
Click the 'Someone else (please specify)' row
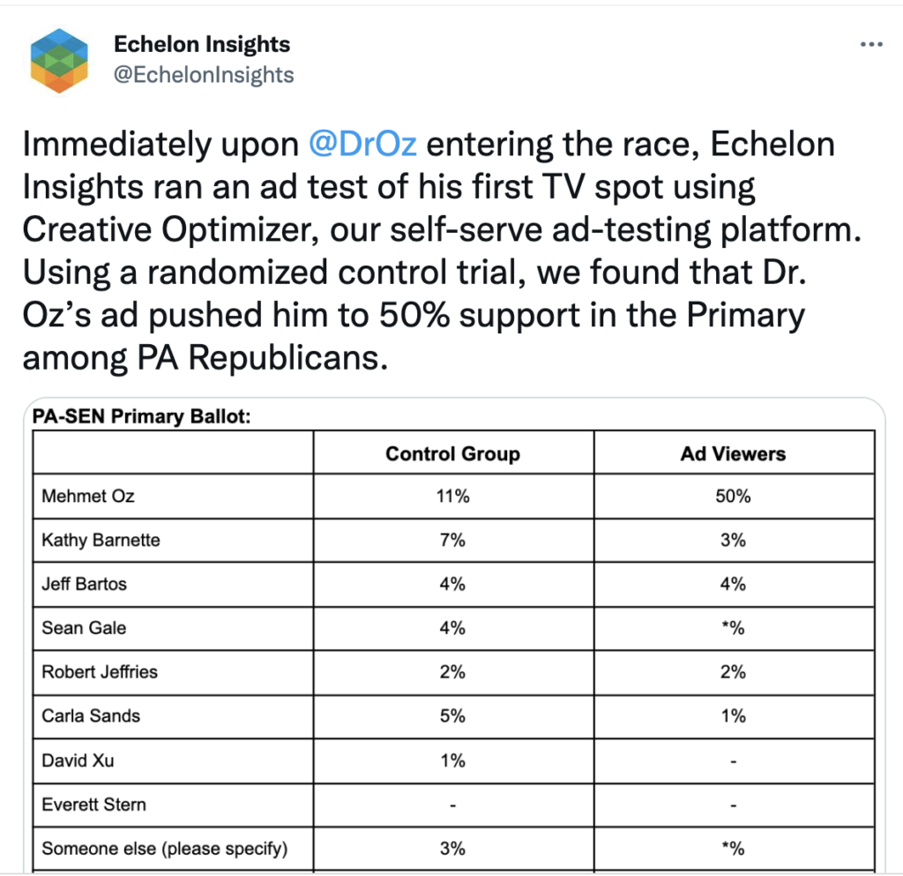point(165,850)
